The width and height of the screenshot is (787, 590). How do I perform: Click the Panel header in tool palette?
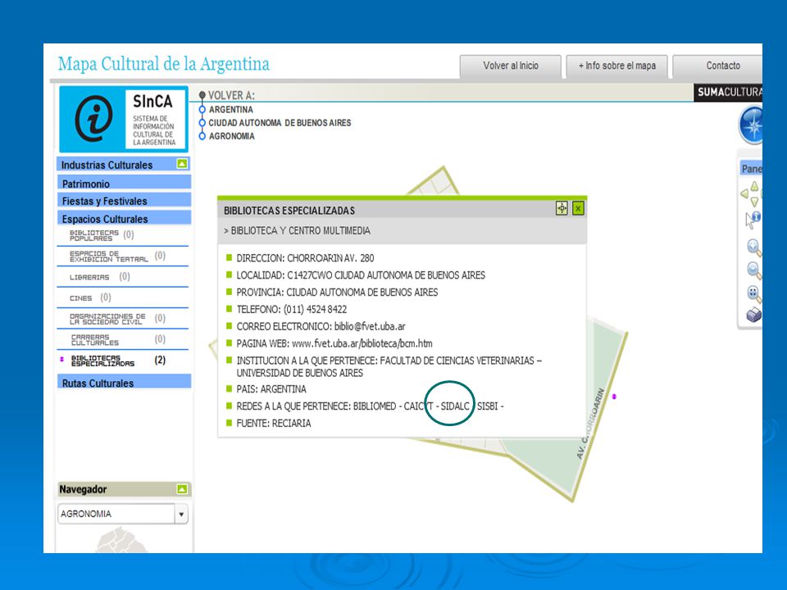(x=752, y=169)
